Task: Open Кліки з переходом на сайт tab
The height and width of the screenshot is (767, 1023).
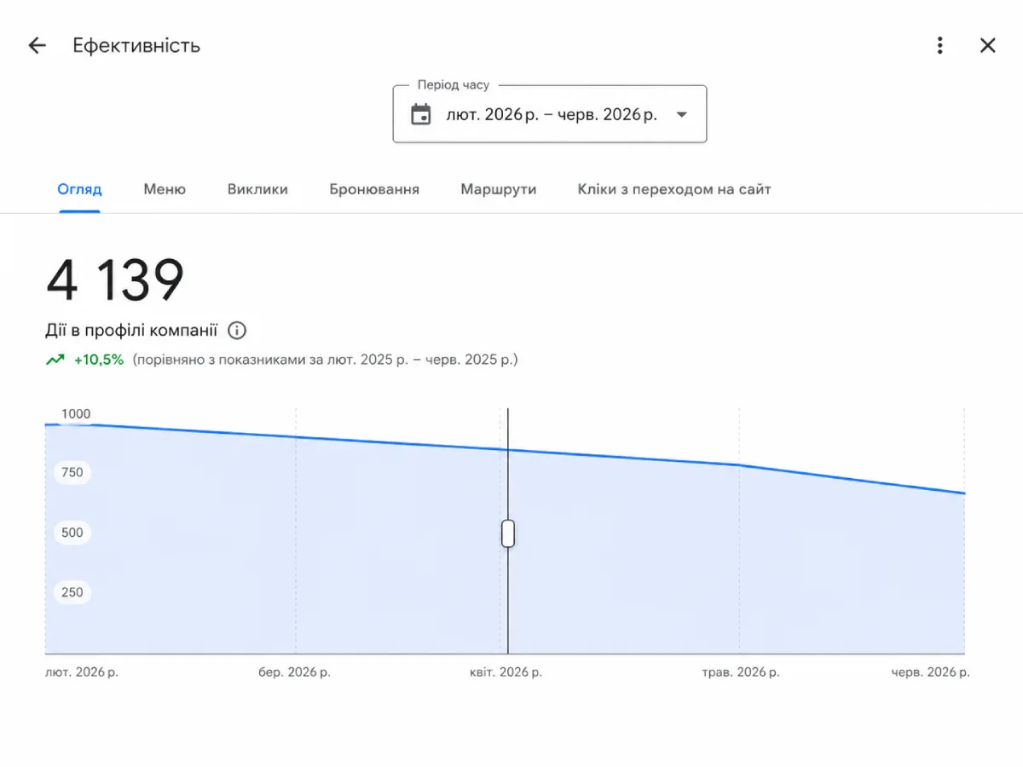Action: (674, 189)
